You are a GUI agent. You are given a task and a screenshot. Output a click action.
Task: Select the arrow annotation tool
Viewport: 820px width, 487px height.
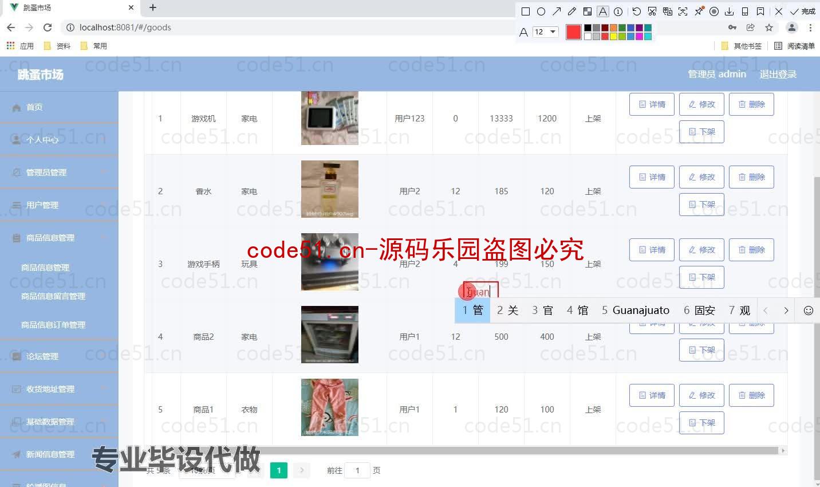[x=557, y=11]
